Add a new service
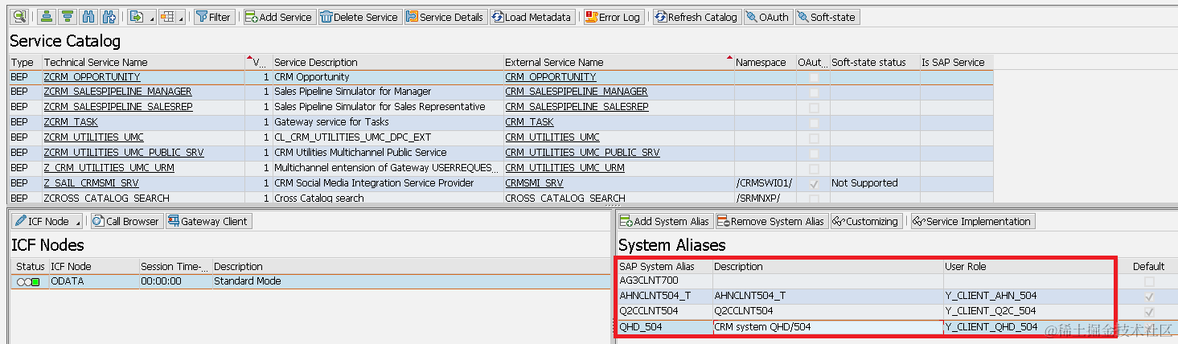This screenshot has width=1178, height=344. coord(278,16)
